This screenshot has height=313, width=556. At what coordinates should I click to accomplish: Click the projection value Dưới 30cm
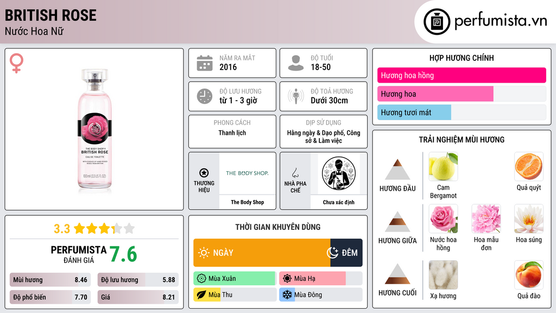pyautogui.click(x=330, y=101)
